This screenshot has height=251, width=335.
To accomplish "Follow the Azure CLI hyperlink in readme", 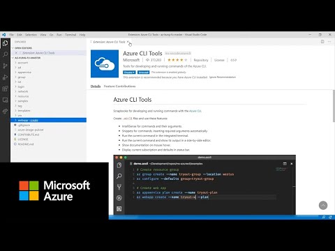I will (195, 111).
